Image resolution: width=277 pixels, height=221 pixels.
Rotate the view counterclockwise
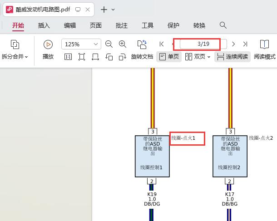click(x=109, y=57)
